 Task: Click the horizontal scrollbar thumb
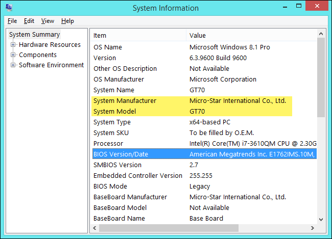[x=169, y=228]
